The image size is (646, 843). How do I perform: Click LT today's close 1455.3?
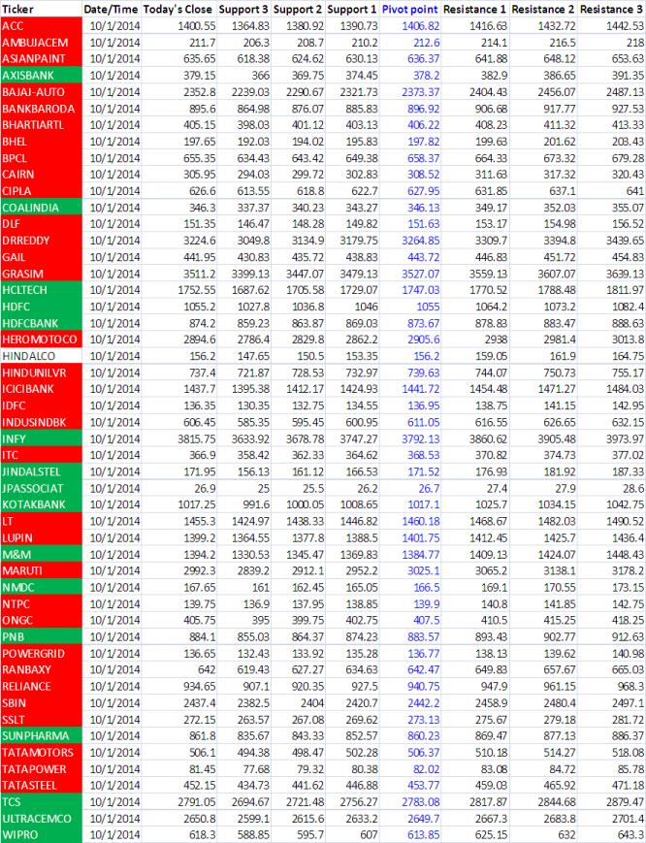200,521
